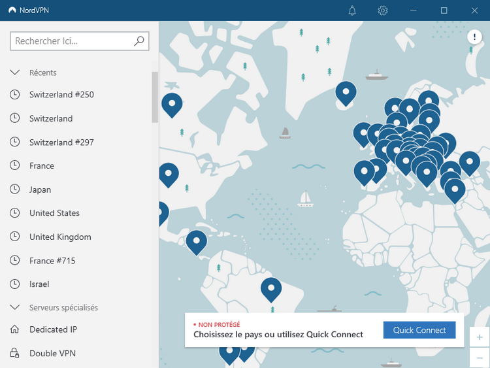Select the Iceland map pin
The image size is (490, 368).
click(x=346, y=93)
